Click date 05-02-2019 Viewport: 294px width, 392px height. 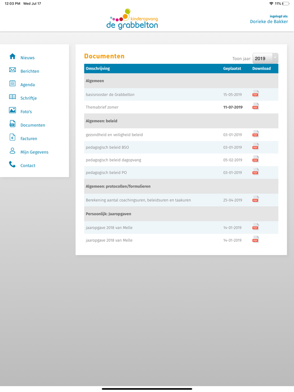coord(232,160)
